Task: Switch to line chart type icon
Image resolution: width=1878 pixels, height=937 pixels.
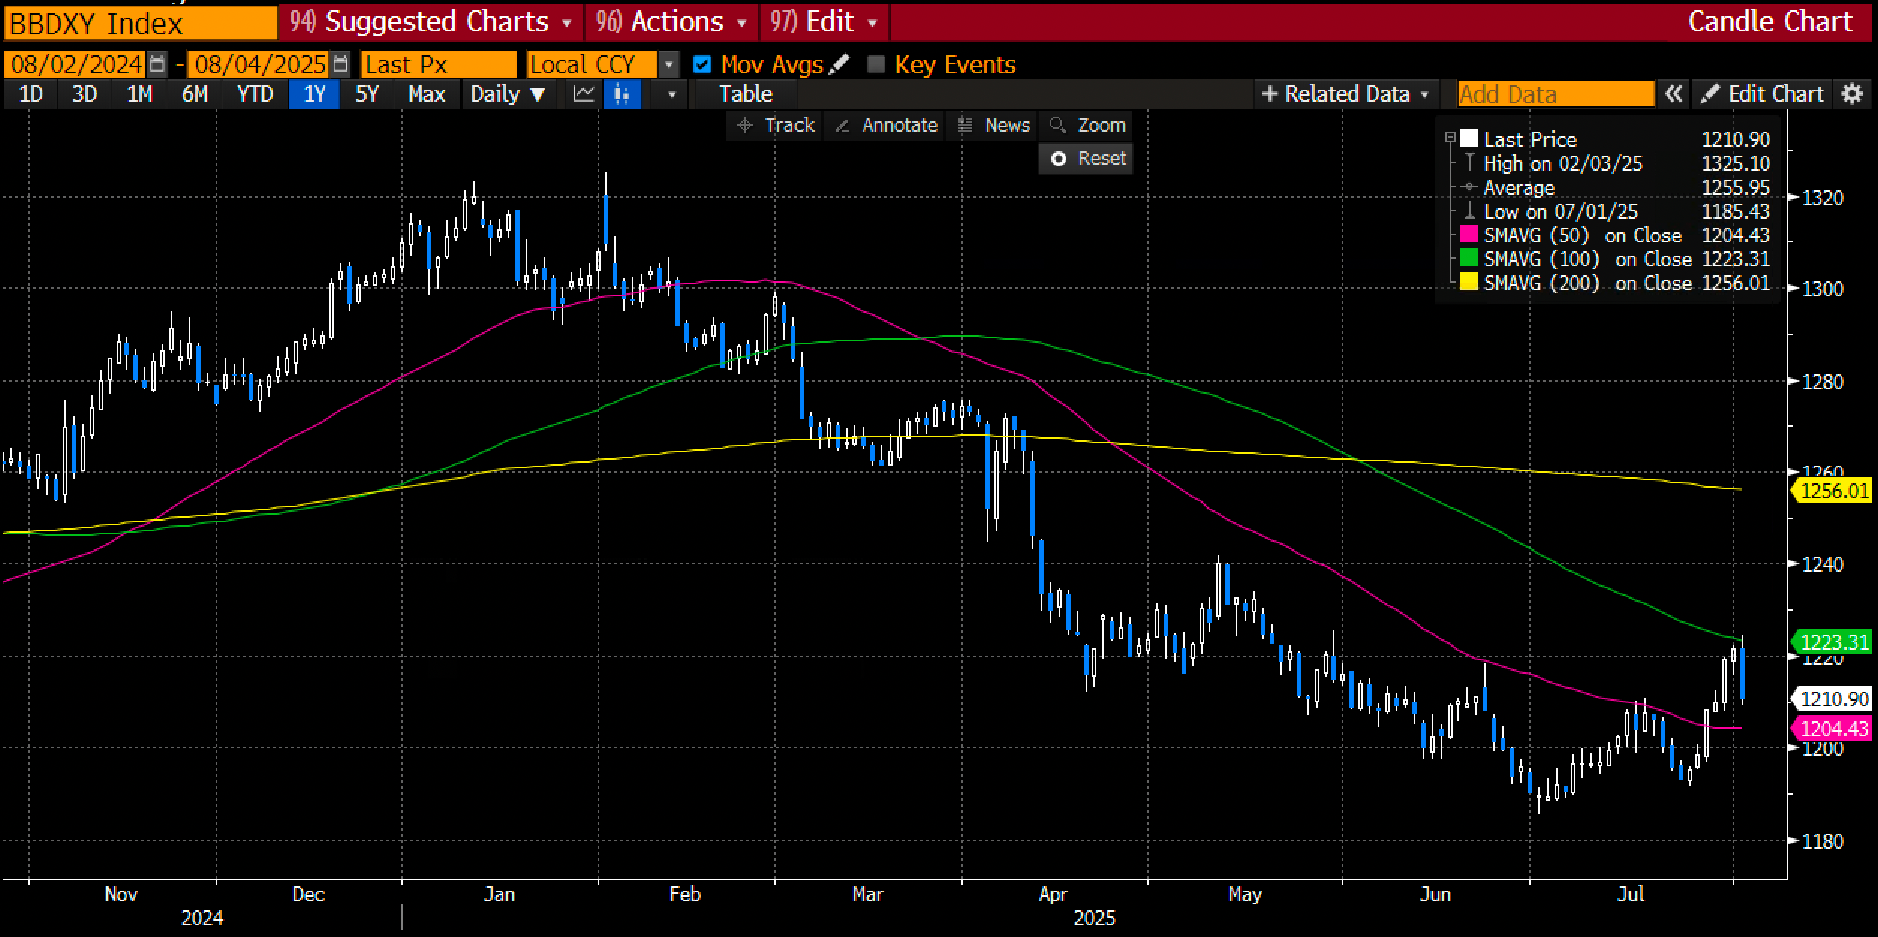Action: pos(584,94)
